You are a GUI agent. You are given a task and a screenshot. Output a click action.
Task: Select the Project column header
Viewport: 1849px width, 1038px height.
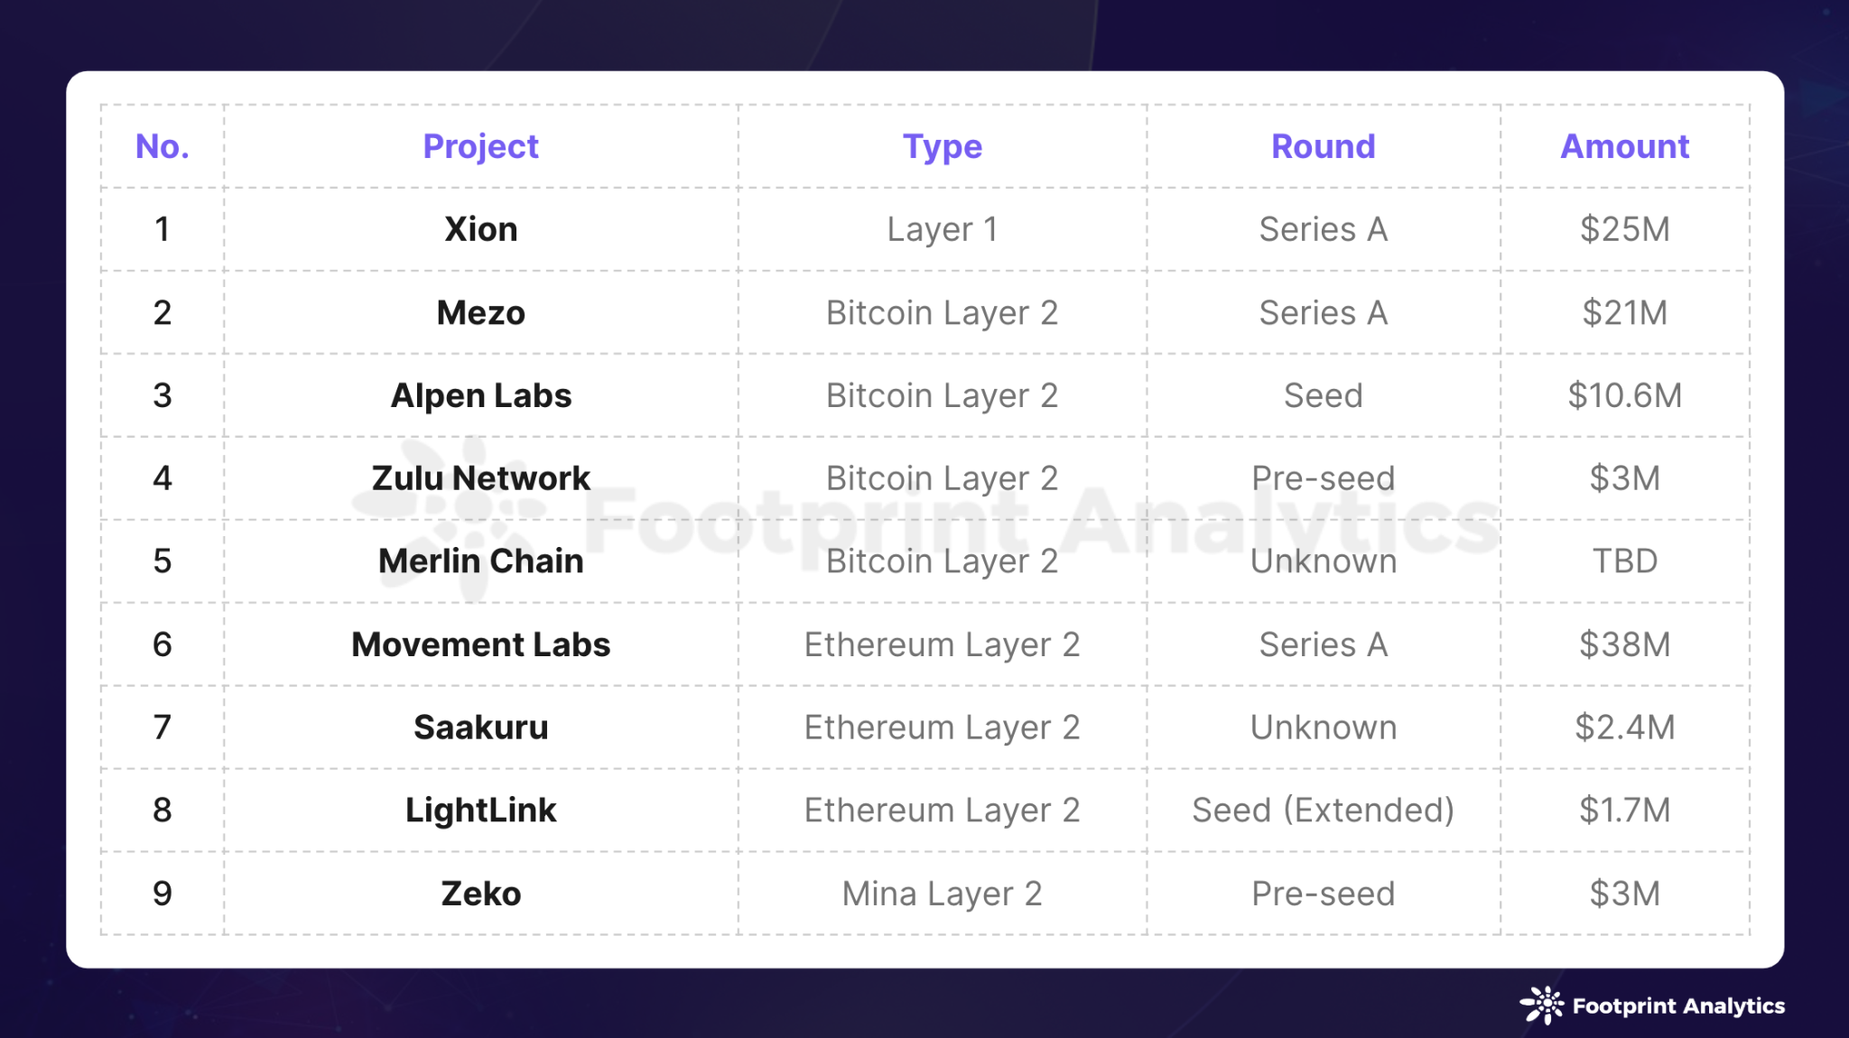pyautogui.click(x=480, y=146)
